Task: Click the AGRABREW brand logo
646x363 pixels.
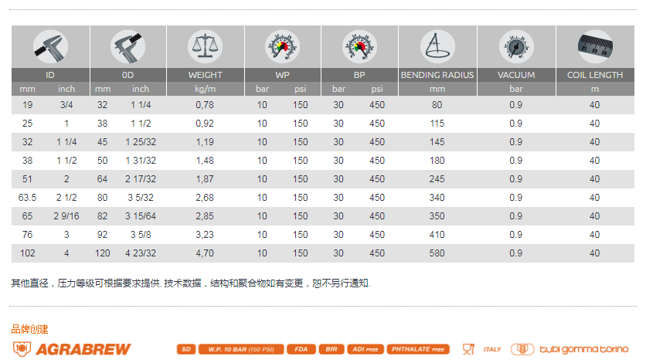Action: (71, 349)
